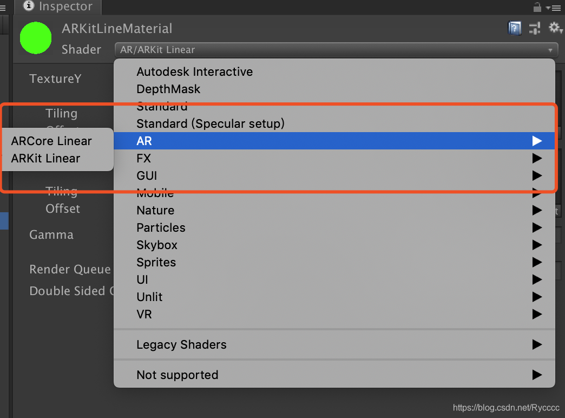Expand the GUI shader submenu

334,175
